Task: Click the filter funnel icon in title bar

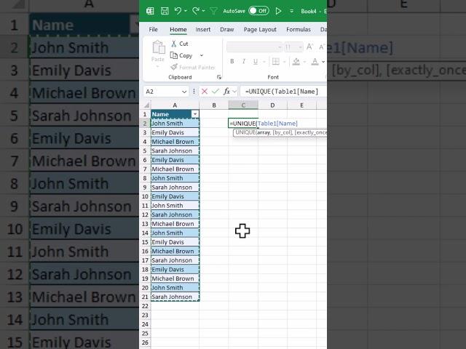Action: 213,11
